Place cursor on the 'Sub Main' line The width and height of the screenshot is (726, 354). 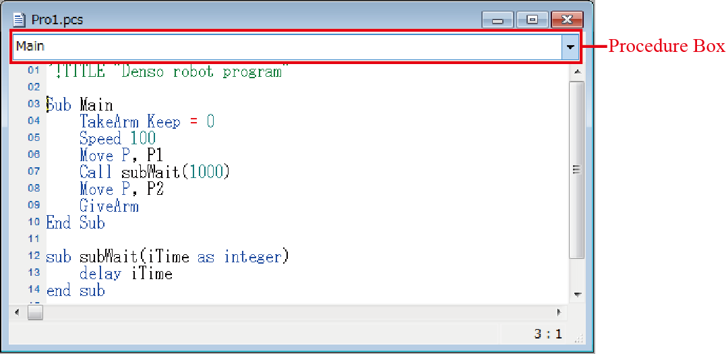(x=80, y=105)
